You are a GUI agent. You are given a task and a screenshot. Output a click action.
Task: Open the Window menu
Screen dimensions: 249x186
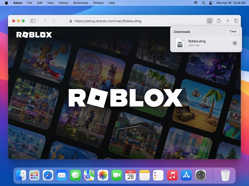[x=98, y=3]
